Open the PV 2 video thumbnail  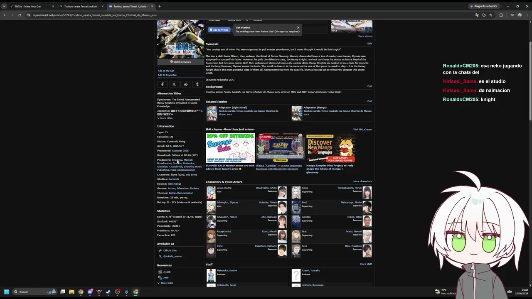click(352, 26)
